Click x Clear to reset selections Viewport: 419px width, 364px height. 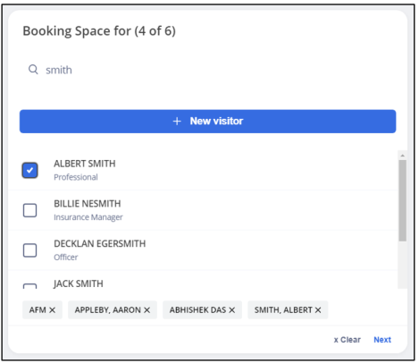click(x=347, y=340)
